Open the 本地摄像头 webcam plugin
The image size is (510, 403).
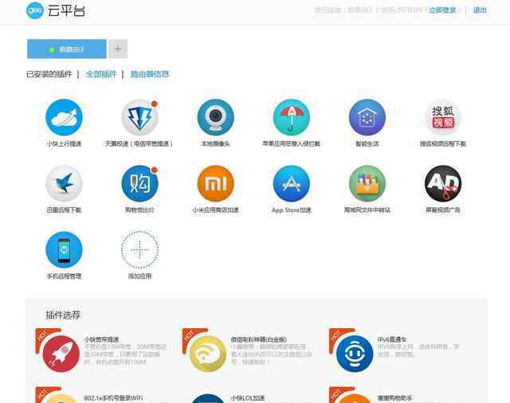216,117
